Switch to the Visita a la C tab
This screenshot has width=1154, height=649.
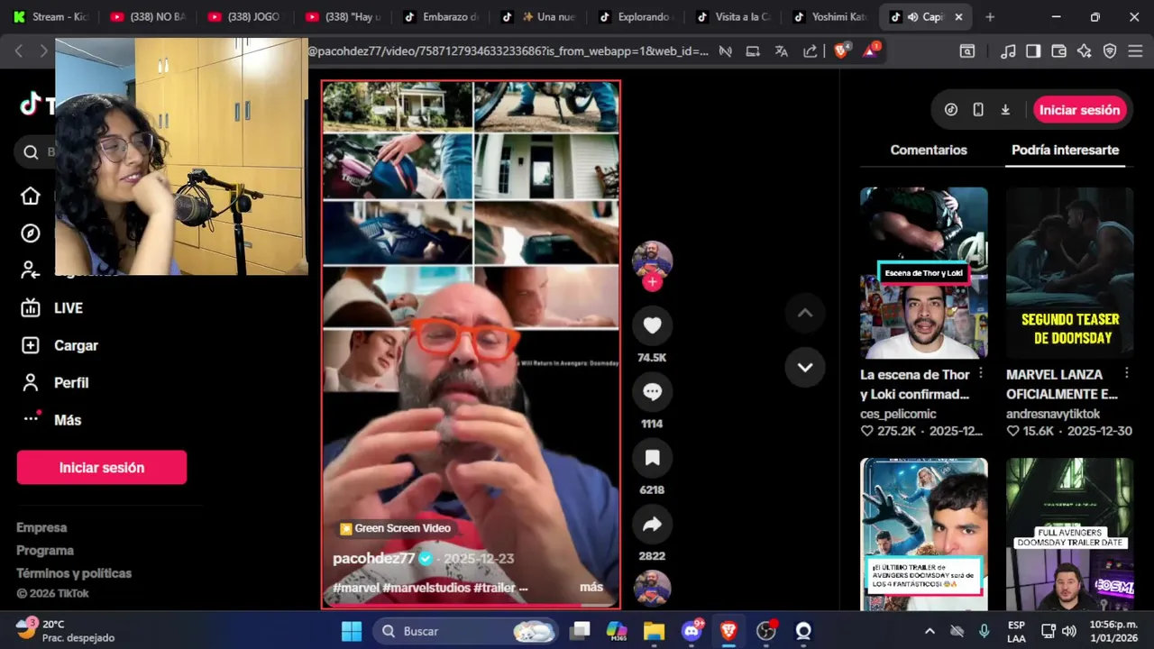[x=736, y=17]
